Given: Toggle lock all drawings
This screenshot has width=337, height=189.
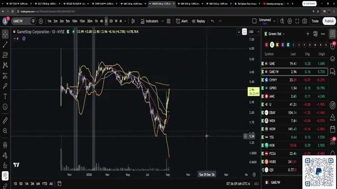Looking at the screenshot, I should [5, 165].
